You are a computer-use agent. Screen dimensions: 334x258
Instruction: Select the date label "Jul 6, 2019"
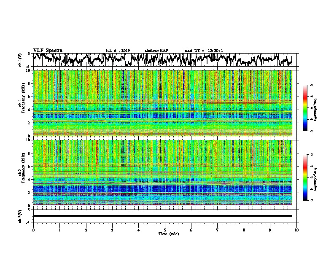pos(118,51)
